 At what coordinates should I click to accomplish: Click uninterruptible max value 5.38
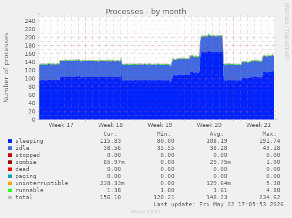[273, 183]
